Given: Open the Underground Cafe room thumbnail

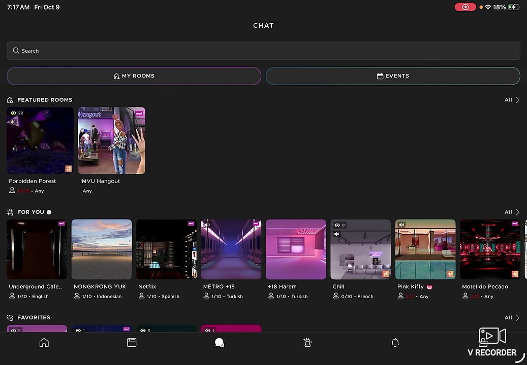Looking at the screenshot, I should click(x=37, y=249).
